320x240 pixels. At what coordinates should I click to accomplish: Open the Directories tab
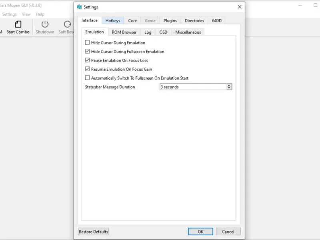tap(194, 21)
